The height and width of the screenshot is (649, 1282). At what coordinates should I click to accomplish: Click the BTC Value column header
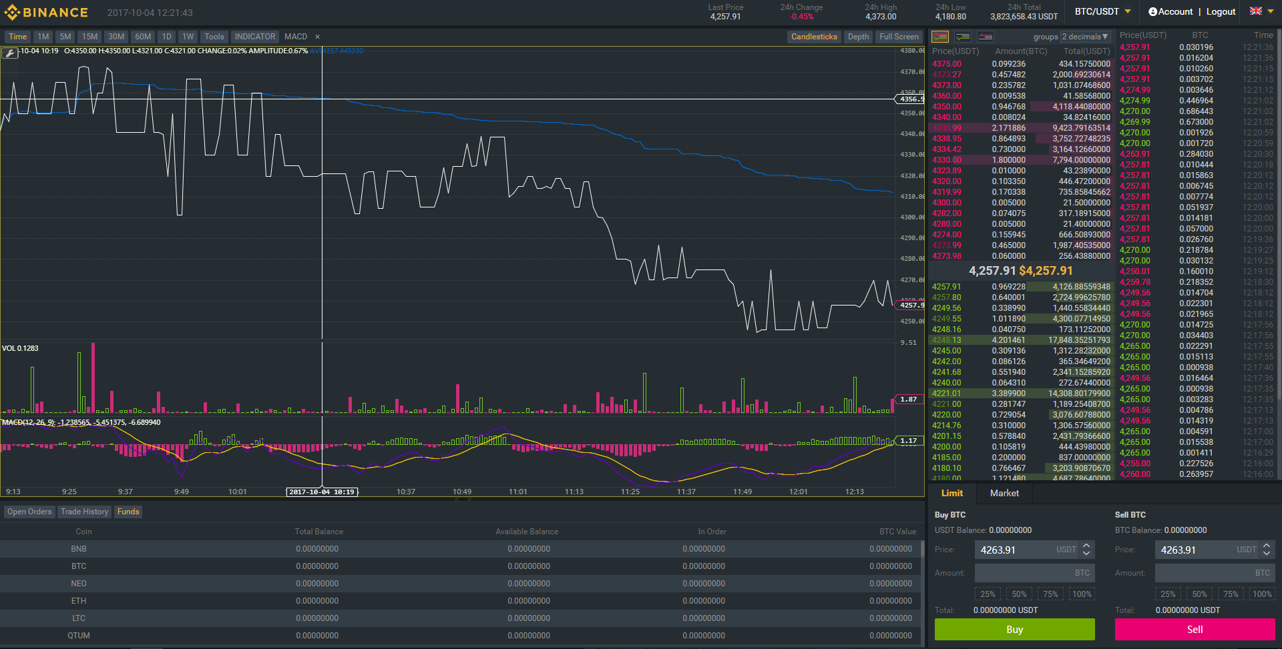(x=897, y=532)
